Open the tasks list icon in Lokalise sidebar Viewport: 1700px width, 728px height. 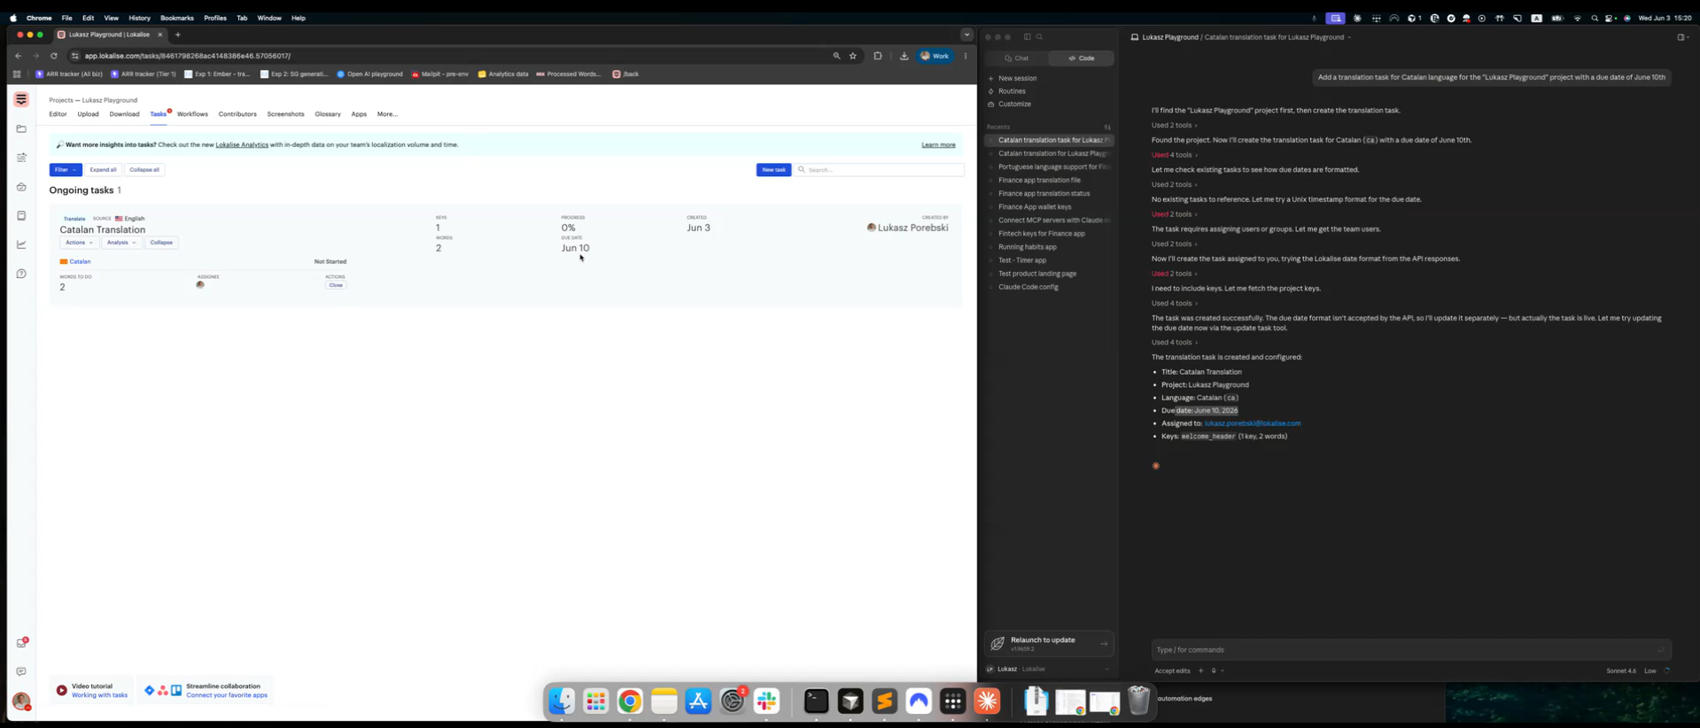coord(21,158)
